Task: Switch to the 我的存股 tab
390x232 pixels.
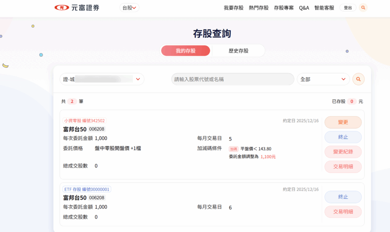Action: (x=185, y=51)
